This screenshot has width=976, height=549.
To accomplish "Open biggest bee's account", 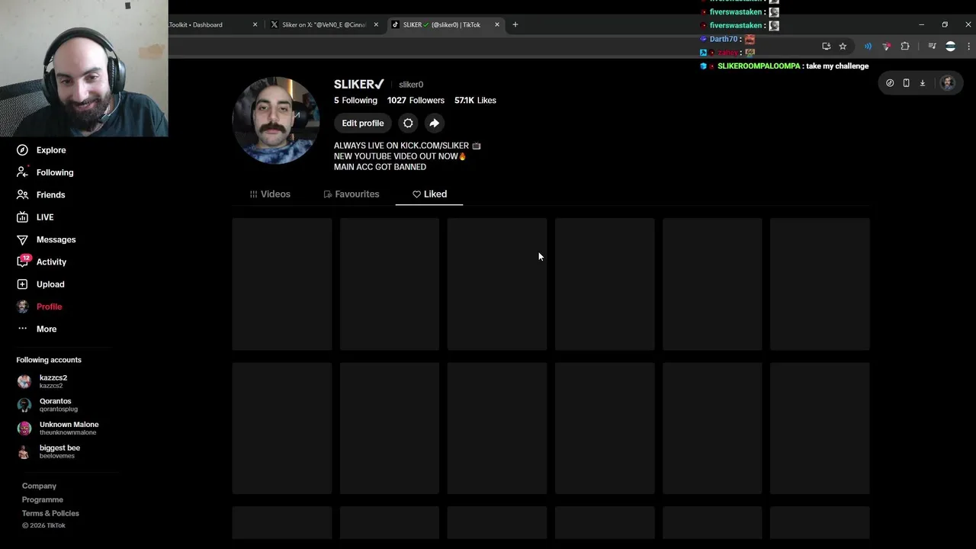I will (49, 451).
